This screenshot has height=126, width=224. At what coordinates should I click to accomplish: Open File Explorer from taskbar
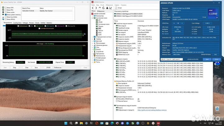[81, 123]
